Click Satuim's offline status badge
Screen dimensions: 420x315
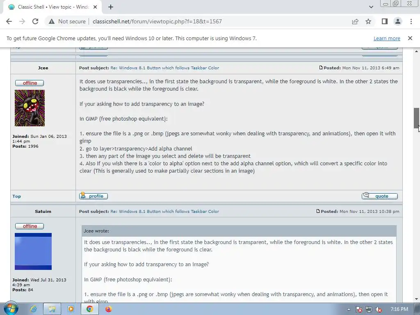pos(30,226)
